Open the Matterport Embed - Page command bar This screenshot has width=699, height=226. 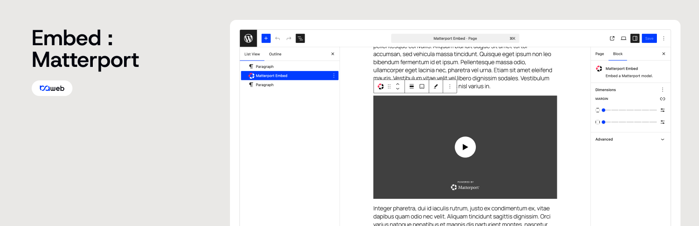point(455,38)
